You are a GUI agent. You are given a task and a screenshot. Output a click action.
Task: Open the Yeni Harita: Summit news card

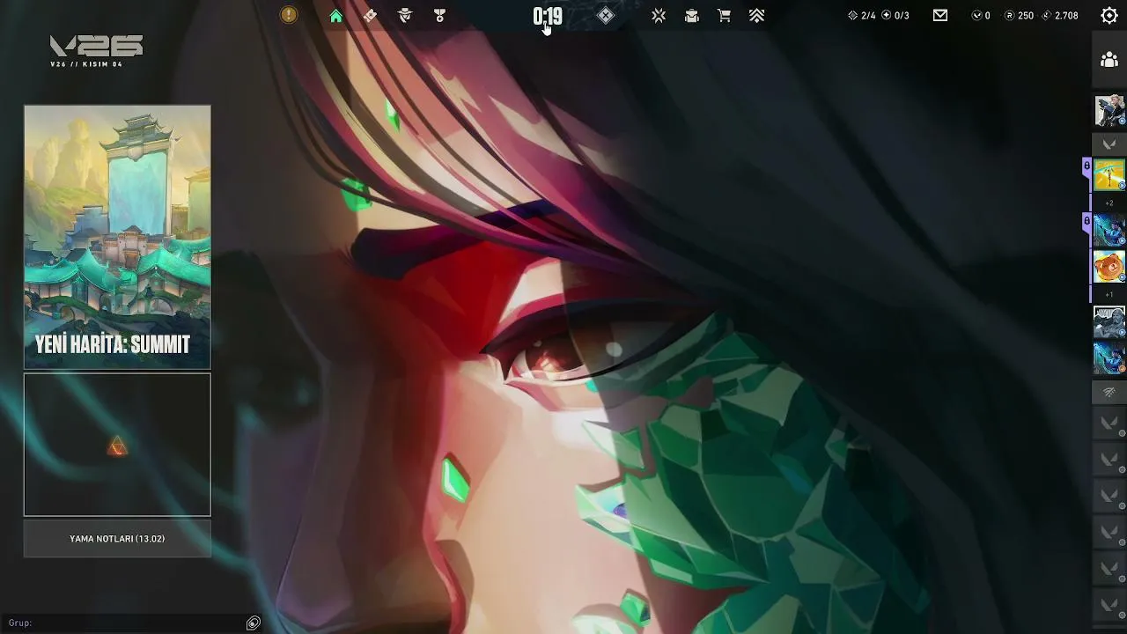117,237
